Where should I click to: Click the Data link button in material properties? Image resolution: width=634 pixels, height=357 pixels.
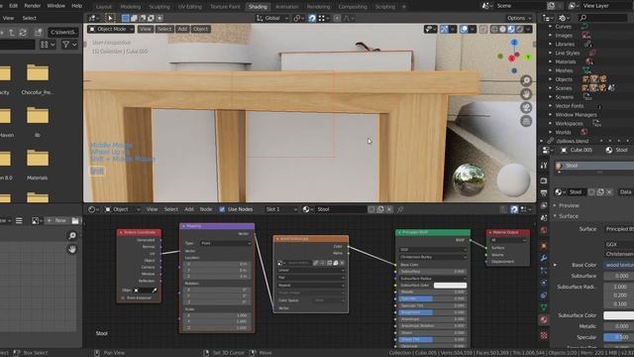tap(625, 191)
